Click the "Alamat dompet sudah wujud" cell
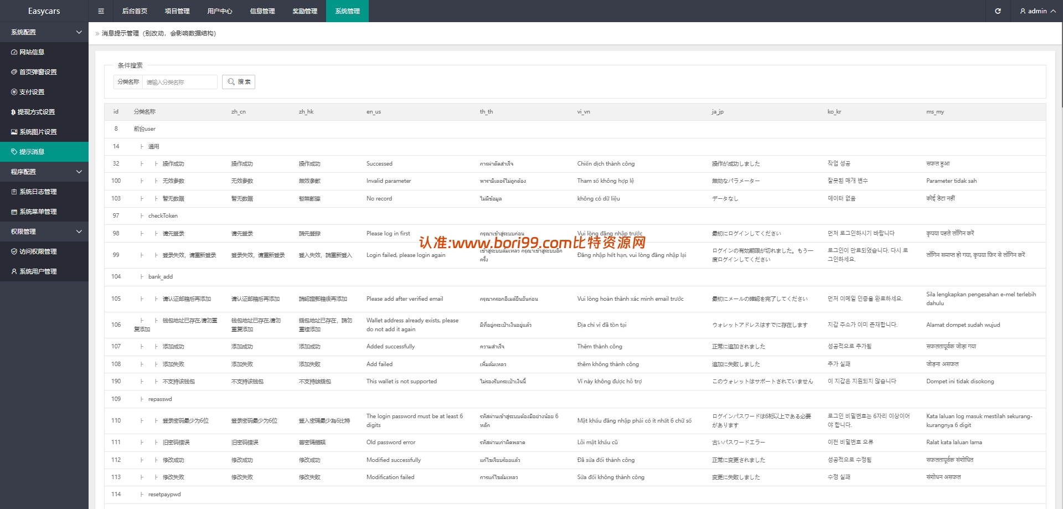Screen dimensions: 1063x509 (963, 325)
